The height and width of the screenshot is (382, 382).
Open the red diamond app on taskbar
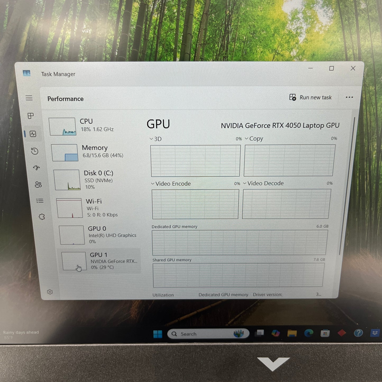tap(342, 333)
